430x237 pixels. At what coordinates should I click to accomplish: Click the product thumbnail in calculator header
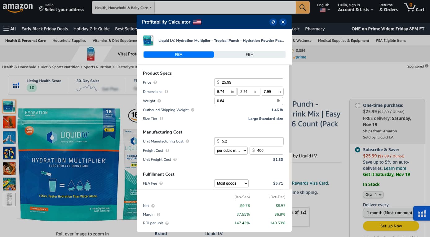(x=148, y=41)
